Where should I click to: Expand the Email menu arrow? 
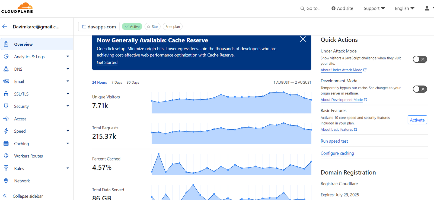tap(68, 81)
